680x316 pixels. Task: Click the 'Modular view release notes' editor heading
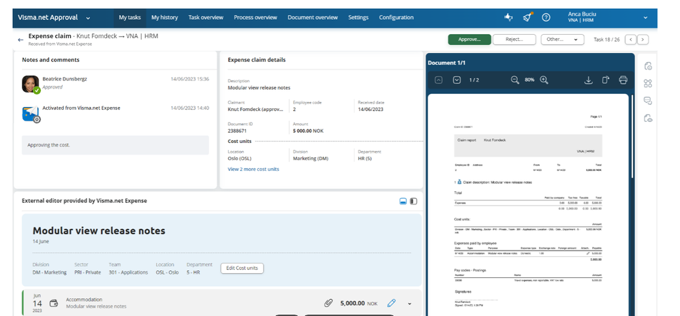99,231
